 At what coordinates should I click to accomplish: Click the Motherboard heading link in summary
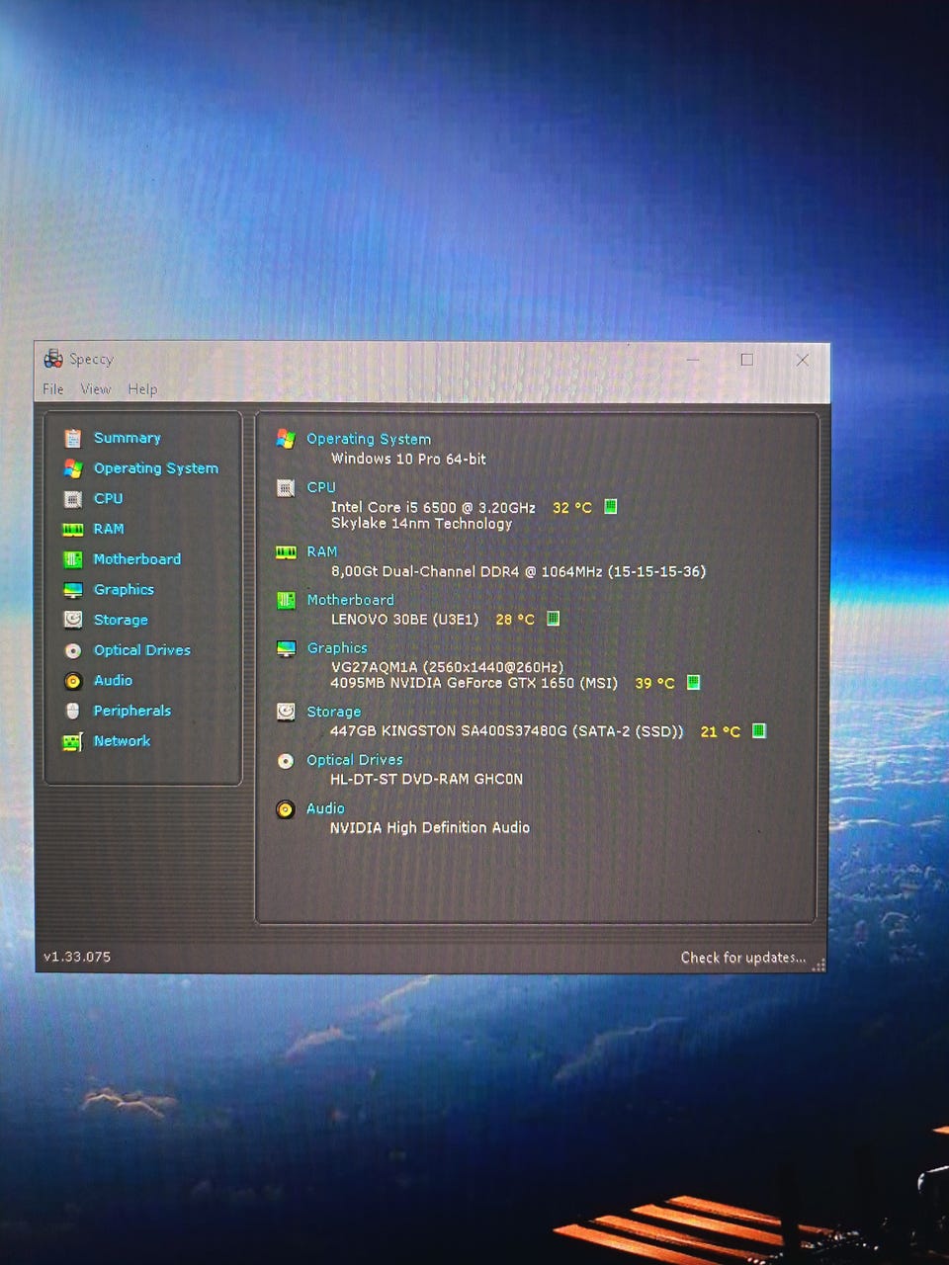point(351,600)
